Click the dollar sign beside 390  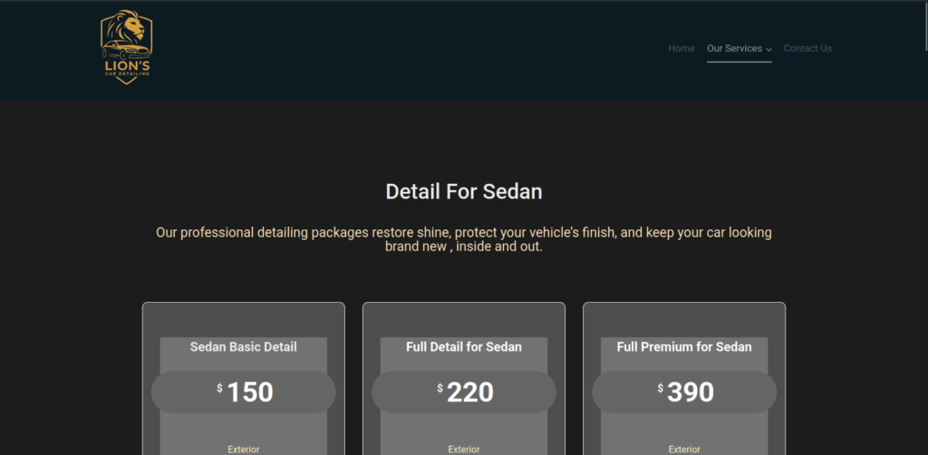(x=661, y=388)
